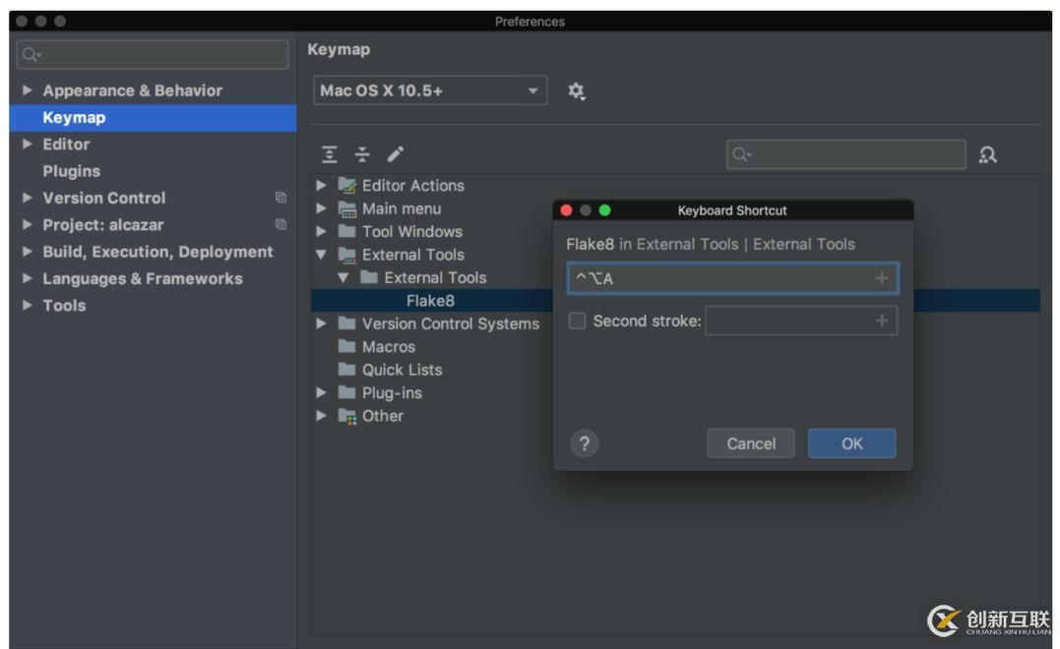
Task: Collapse the External Tools parent group
Action: pos(321,255)
